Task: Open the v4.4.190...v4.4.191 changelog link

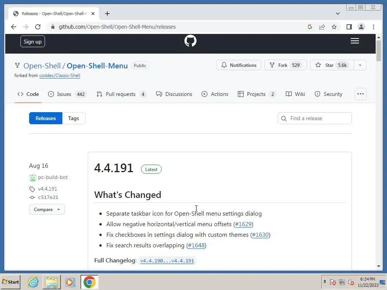Action: click(x=167, y=261)
